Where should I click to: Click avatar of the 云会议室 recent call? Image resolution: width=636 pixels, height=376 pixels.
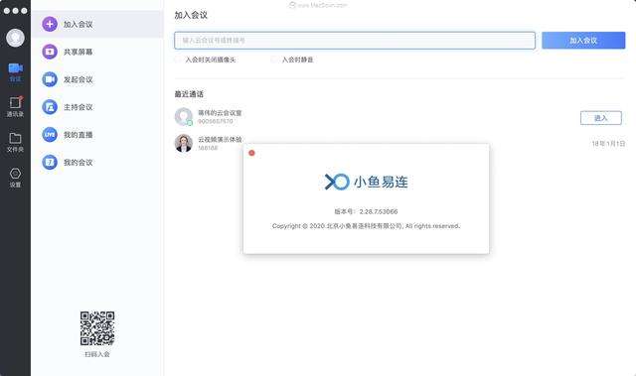[x=183, y=116]
